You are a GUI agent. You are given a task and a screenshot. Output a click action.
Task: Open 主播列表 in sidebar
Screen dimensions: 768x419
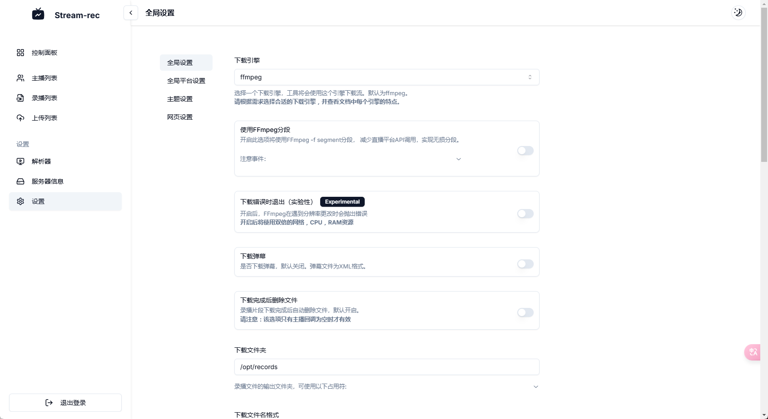click(x=65, y=78)
